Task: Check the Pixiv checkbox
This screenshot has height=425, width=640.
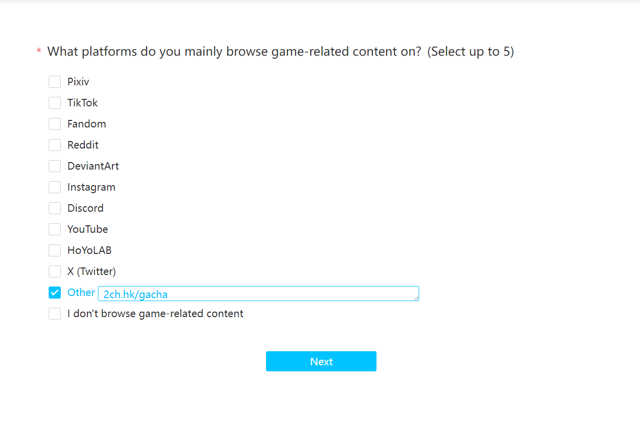Action: point(55,82)
